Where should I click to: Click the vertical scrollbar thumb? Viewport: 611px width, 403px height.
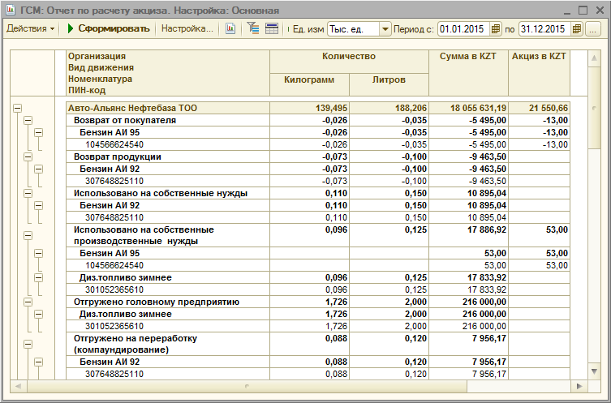[594, 108]
